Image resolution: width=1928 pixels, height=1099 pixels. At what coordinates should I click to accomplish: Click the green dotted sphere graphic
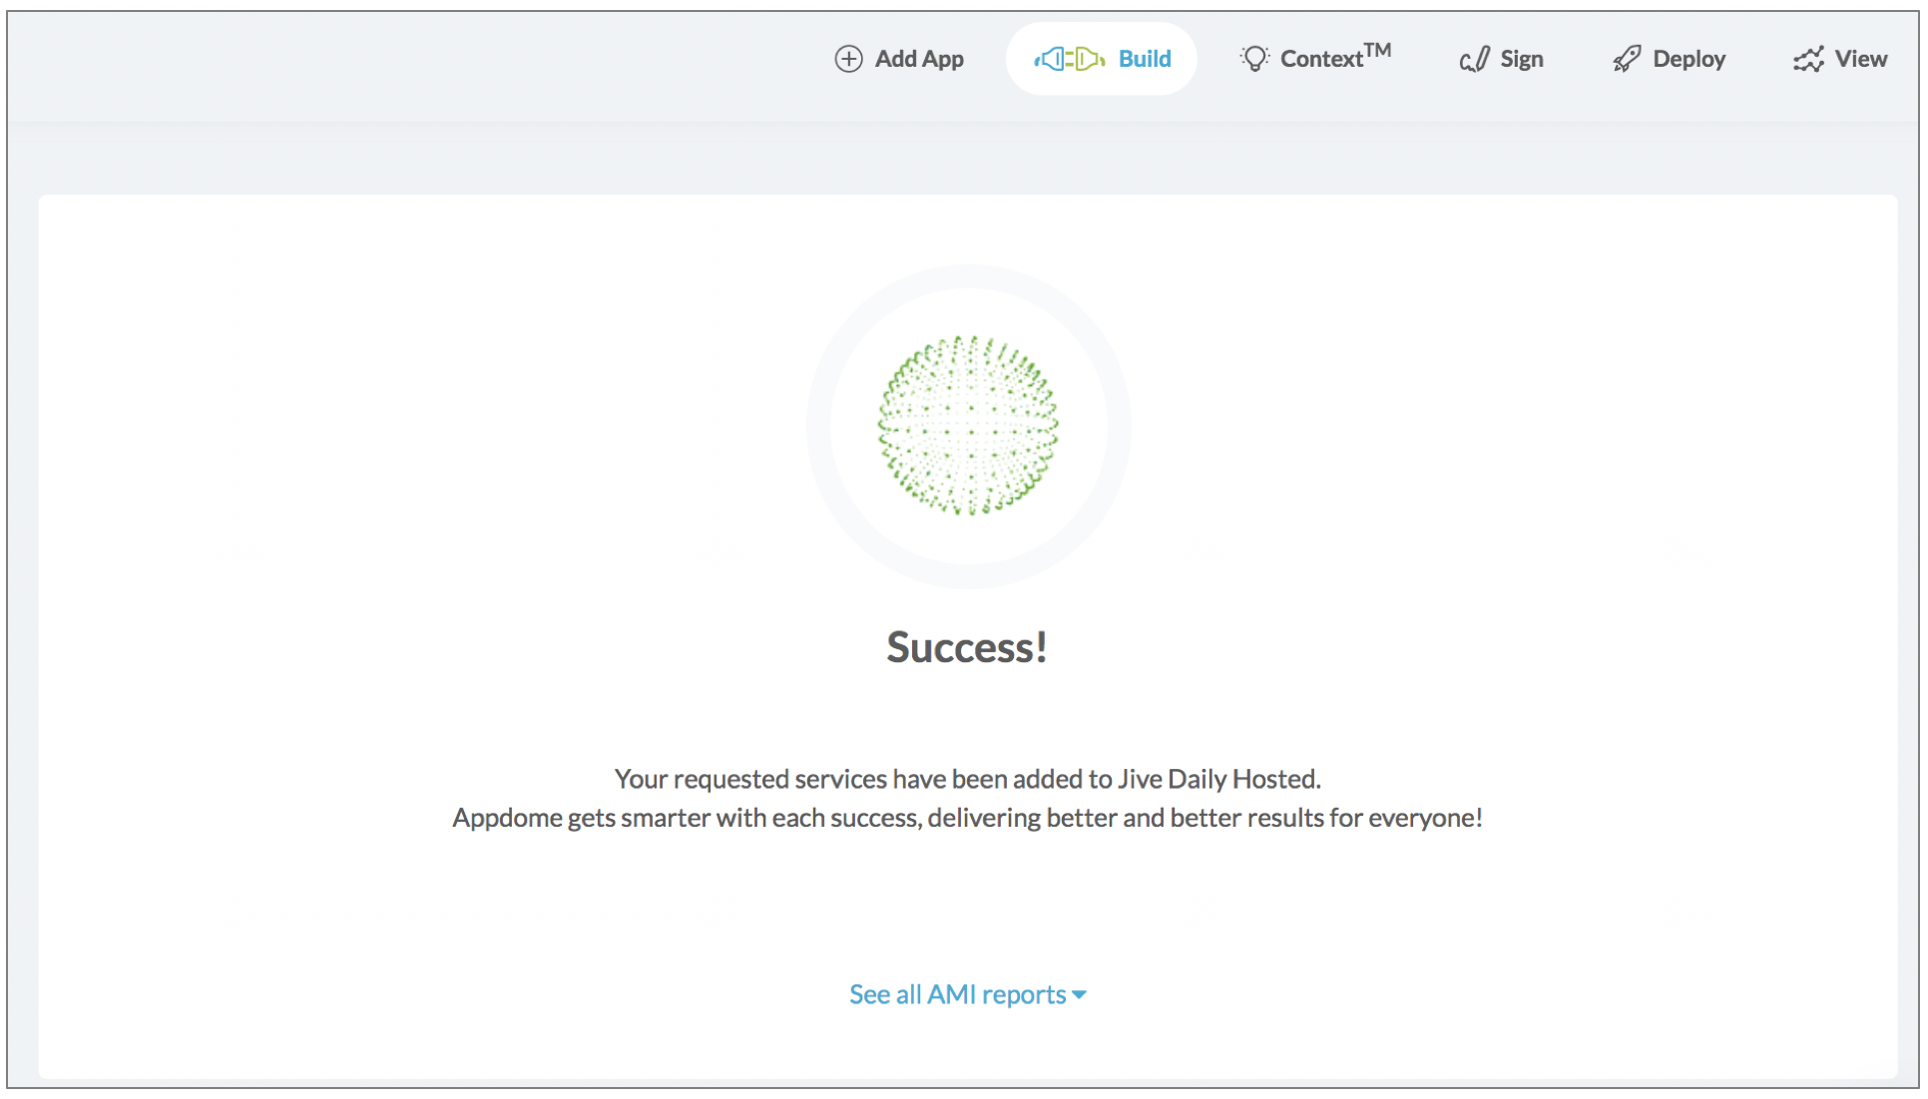point(968,426)
